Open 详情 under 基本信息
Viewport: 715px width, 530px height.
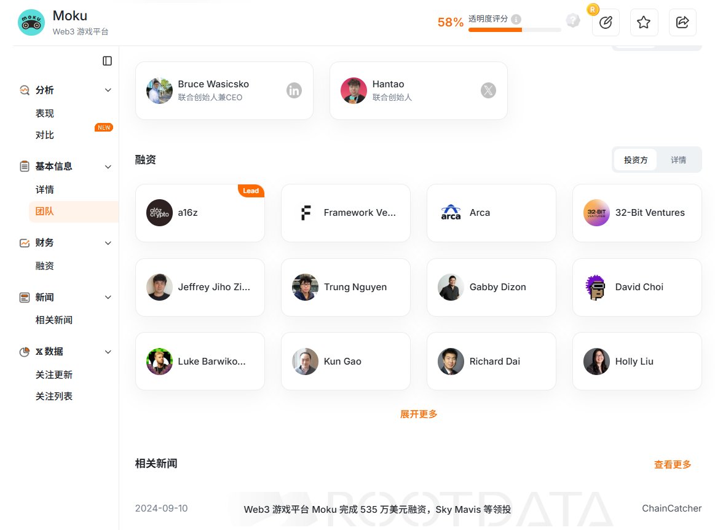pyautogui.click(x=45, y=189)
